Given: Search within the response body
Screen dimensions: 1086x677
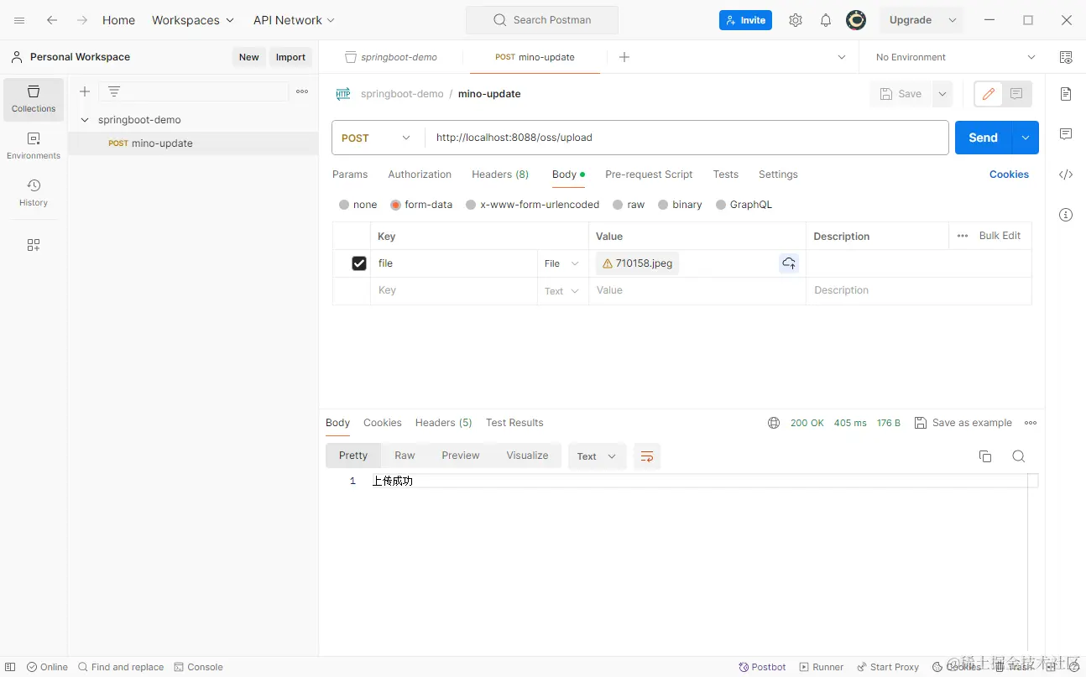Looking at the screenshot, I should 1019,456.
